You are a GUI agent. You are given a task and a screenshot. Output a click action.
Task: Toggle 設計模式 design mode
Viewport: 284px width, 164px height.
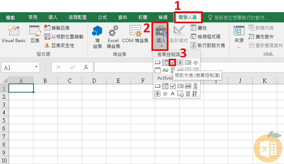coord(179,34)
